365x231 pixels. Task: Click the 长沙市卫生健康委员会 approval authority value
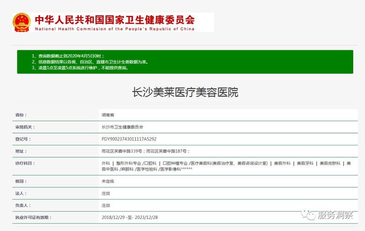pos(122,127)
